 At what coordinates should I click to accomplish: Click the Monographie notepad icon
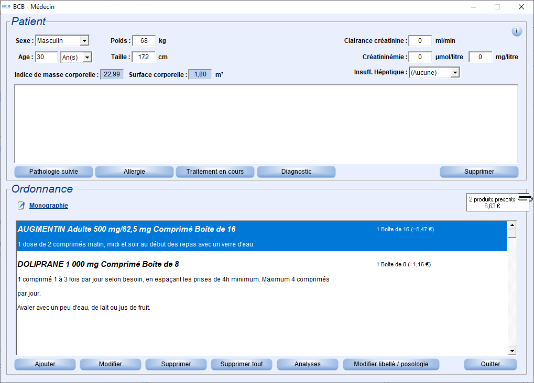tap(21, 206)
